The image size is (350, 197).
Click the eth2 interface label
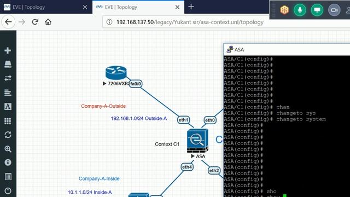pos(214,170)
